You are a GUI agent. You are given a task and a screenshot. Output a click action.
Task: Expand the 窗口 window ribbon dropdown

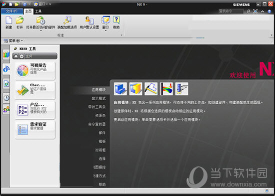pos(105,31)
